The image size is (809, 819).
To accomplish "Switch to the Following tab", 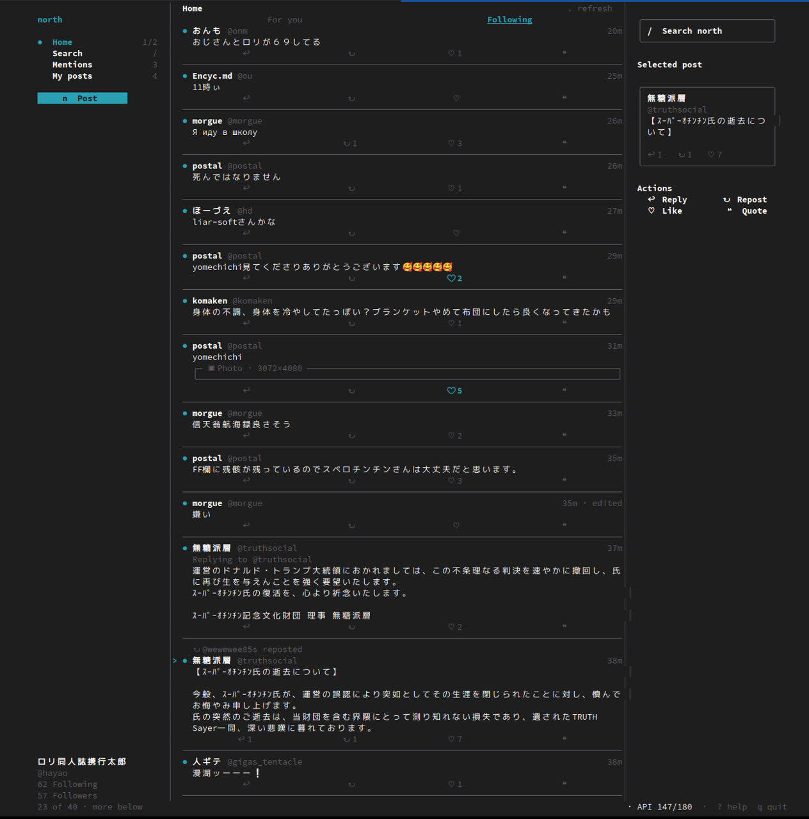I will (x=509, y=20).
